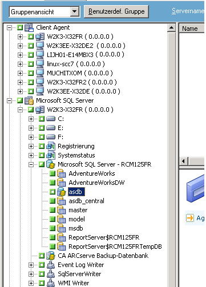Click the F: drive icon
Image resolution: width=206 pixels, height=287 pixels.
[x=51, y=137]
